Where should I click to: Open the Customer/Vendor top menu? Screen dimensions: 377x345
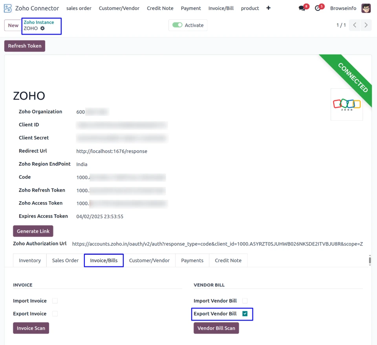point(119,8)
